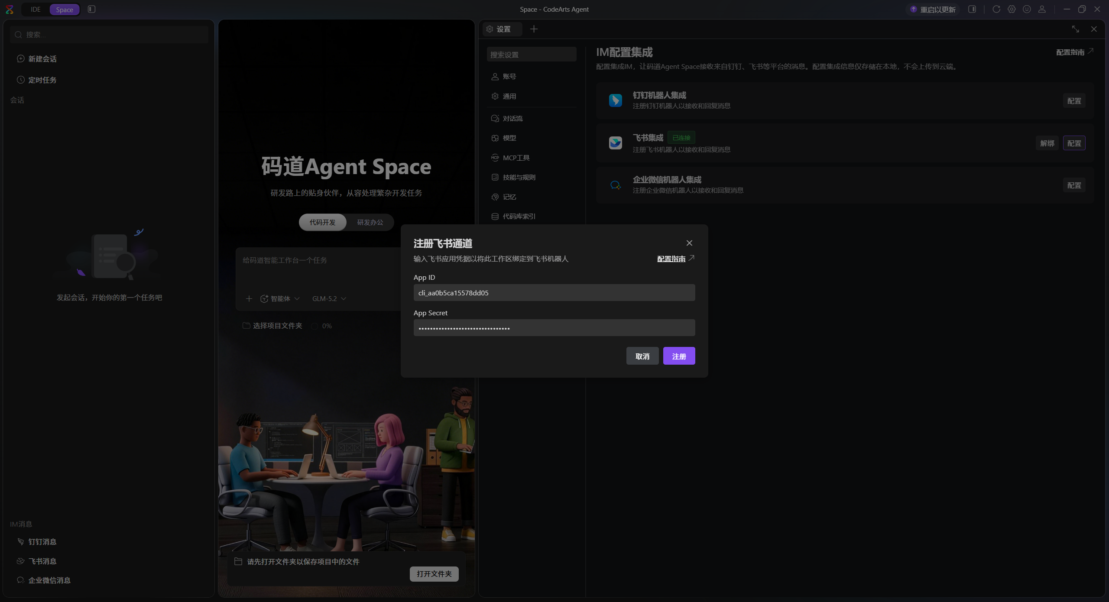Choose project folder via 选择项目文件夹
Viewport: 1109px width, 602px height.
click(272, 326)
